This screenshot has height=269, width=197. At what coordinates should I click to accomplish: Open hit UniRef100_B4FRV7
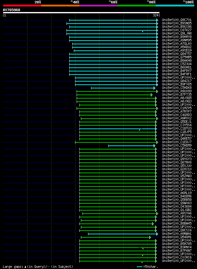[x=177, y=71]
